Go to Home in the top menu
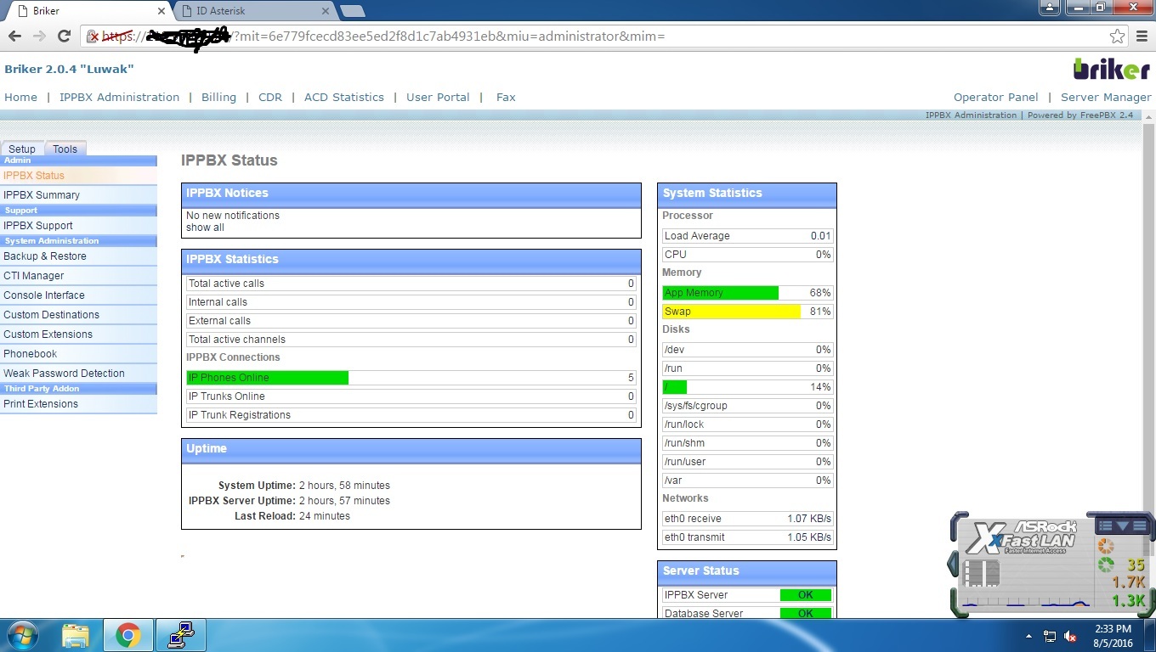1156x652 pixels. [20, 97]
